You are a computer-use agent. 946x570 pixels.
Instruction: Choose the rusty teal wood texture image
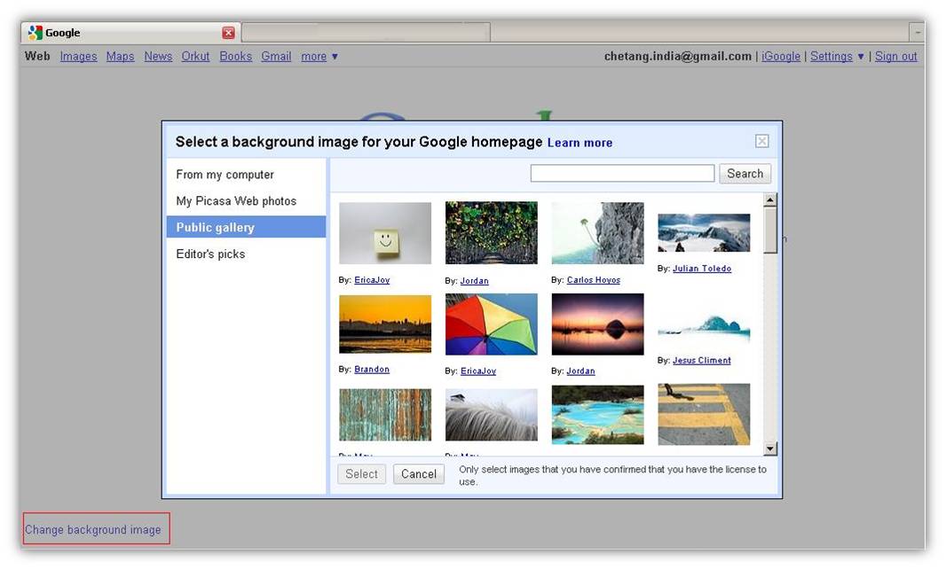coord(385,415)
